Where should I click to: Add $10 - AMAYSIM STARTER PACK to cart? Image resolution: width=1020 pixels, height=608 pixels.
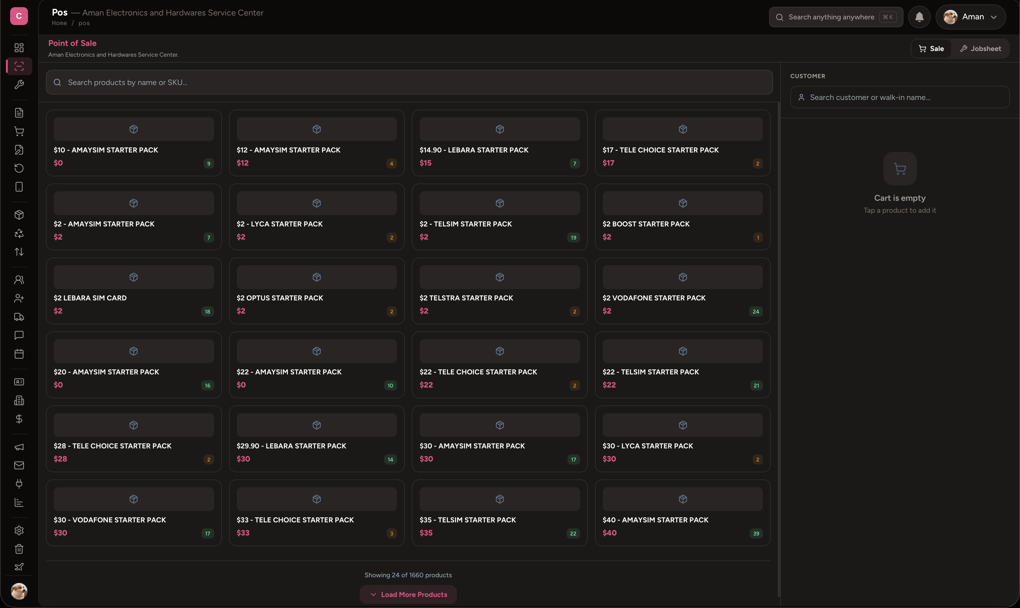coord(134,143)
